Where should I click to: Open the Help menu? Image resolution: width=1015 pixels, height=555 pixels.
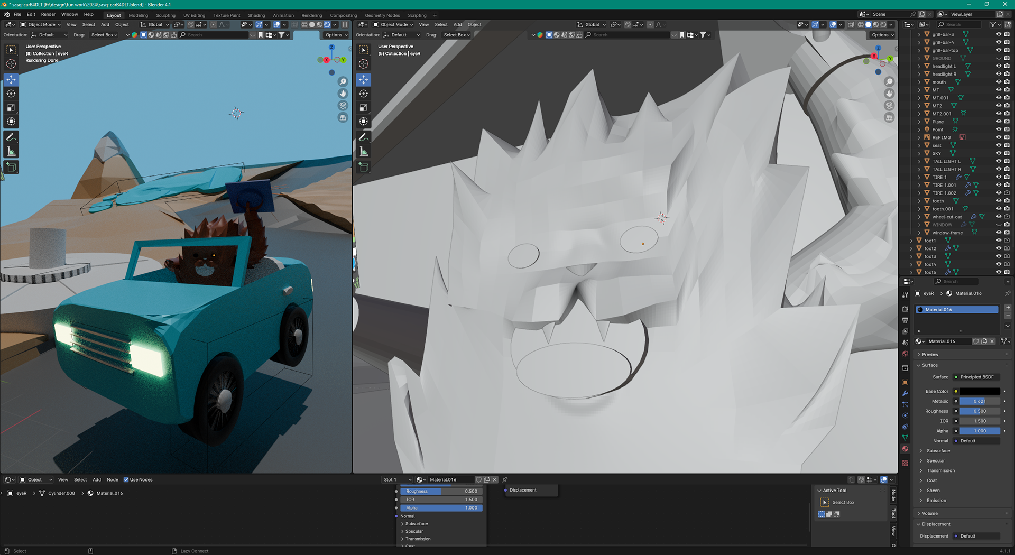tap(89, 14)
